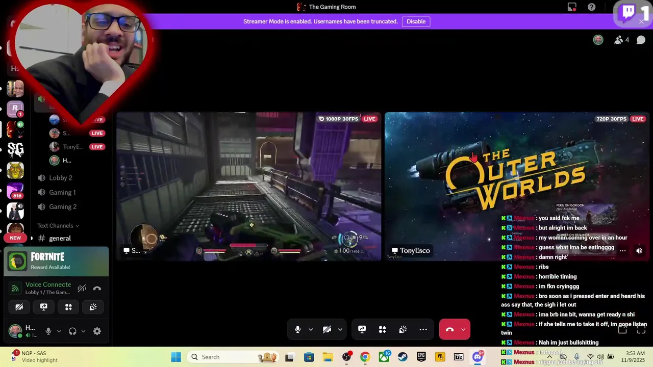Enter full screen call view
Screen dimensions: 653x367
(x=641, y=330)
